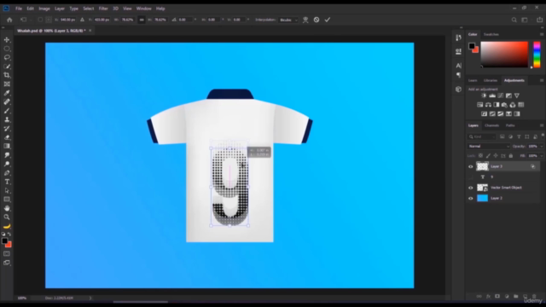Delete layer with trash icon
Viewport: 546px width, 307px height.
tap(534, 296)
